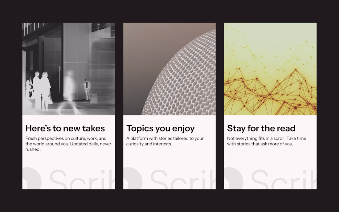Select the 'A platform with stories tailored' text

165,141
